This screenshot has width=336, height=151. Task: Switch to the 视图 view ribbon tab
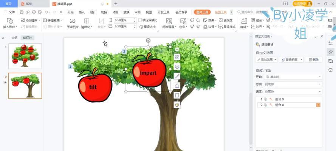point(149,12)
